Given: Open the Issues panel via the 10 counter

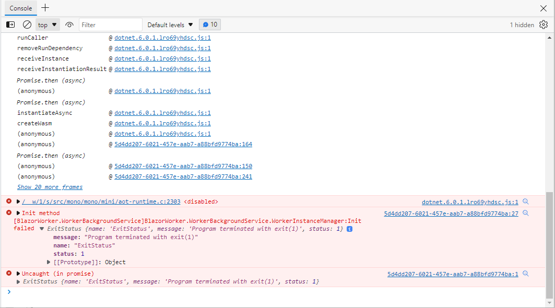Looking at the screenshot, I should [x=210, y=24].
